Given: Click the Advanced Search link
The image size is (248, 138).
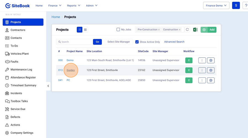Looking at the screenshot, I should click(x=174, y=42).
